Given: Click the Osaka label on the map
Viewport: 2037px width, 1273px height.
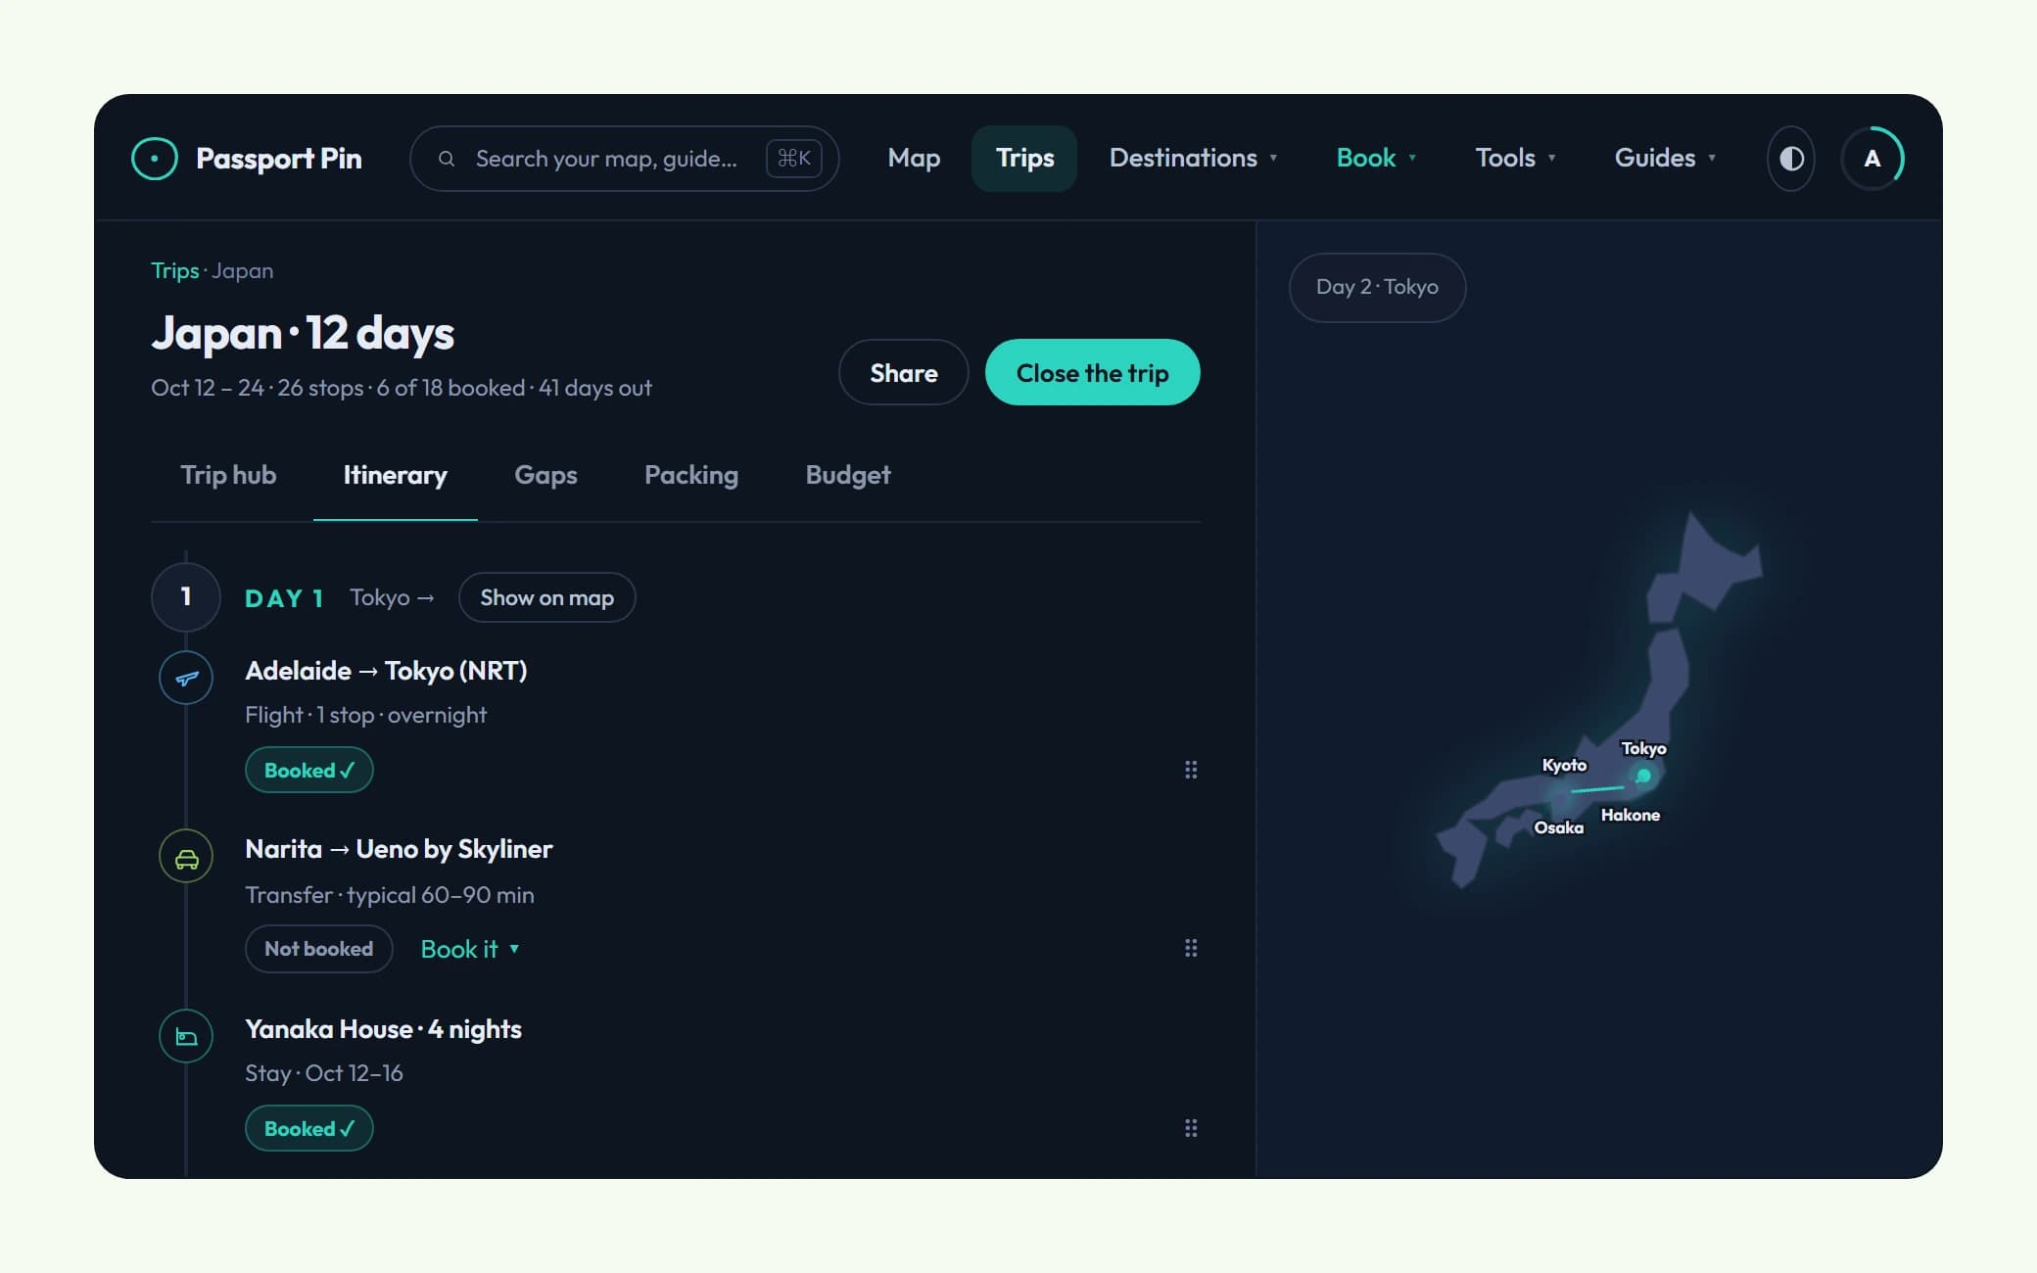Looking at the screenshot, I should (x=1558, y=827).
